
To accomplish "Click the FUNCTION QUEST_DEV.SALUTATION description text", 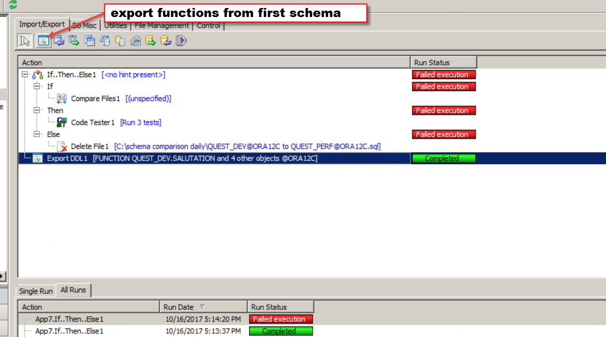I will 205,158.
